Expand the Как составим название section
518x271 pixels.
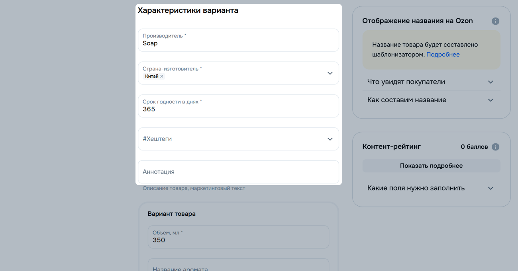coord(491,100)
